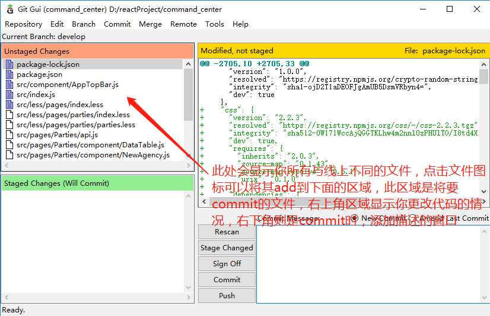
Task: Click the 'Current Branch: develop' label
Action: click(44, 37)
